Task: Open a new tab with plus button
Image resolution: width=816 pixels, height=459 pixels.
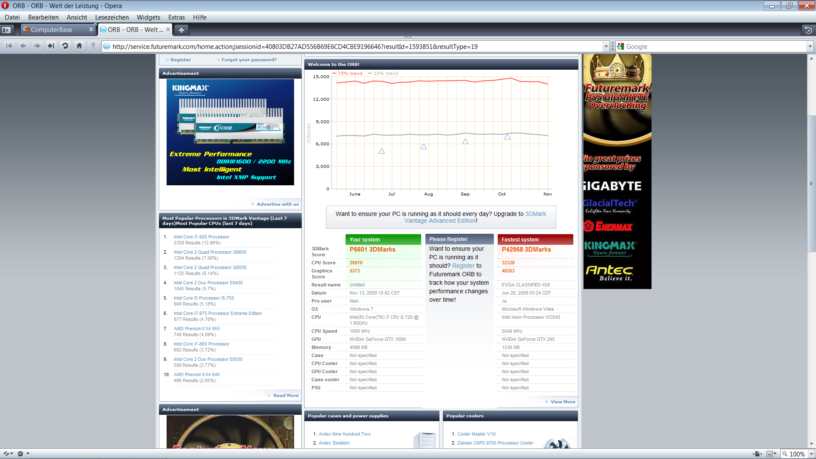Action: (181, 30)
